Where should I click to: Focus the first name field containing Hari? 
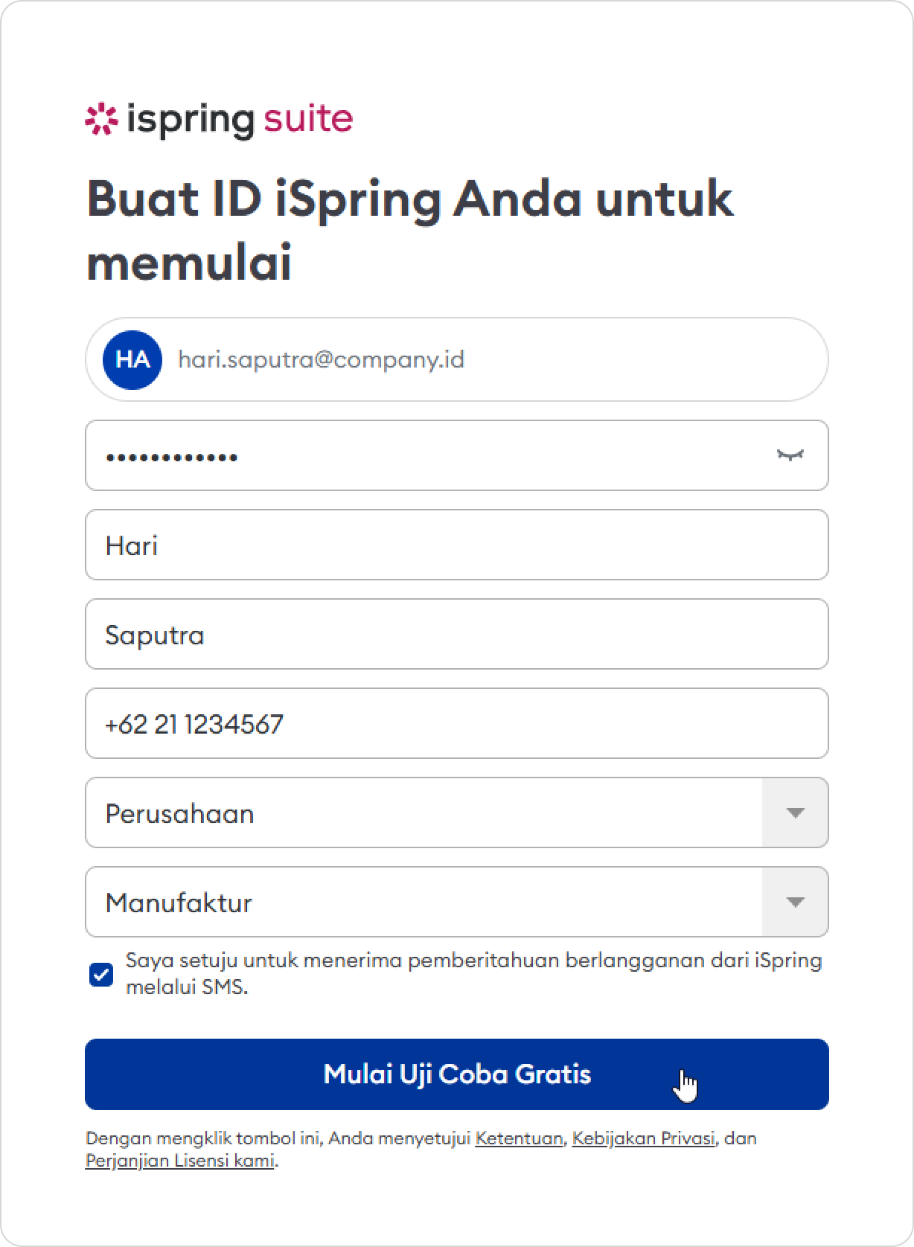456,545
